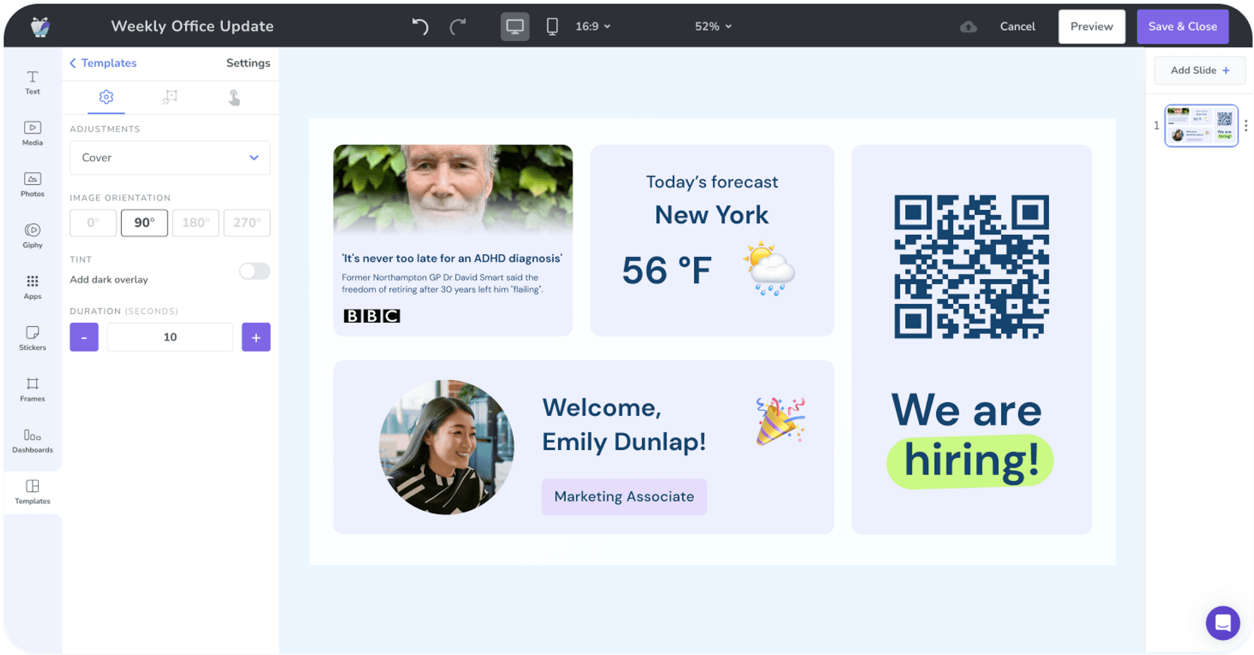
Task: Switch to the settings gear tab
Action: (106, 97)
